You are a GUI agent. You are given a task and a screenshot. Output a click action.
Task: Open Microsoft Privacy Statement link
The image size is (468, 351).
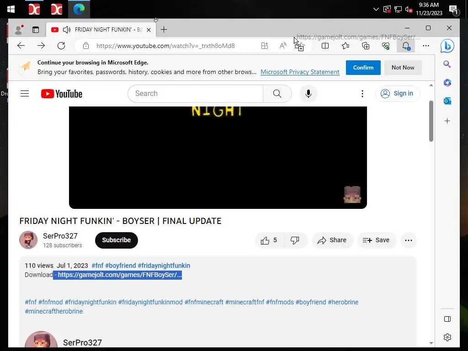click(x=300, y=72)
